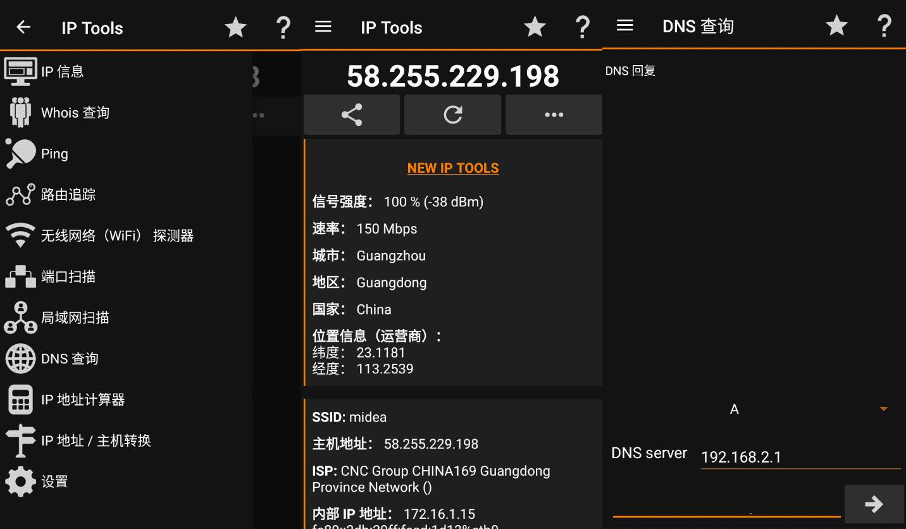Image resolution: width=906 pixels, height=529 pixels.
Task: Select DNS 查询 in the navigation drawer
Action: point(70,359)
